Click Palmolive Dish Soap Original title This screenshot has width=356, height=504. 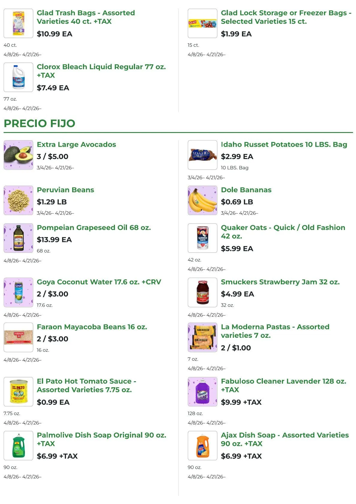click(x=101, y=439)
